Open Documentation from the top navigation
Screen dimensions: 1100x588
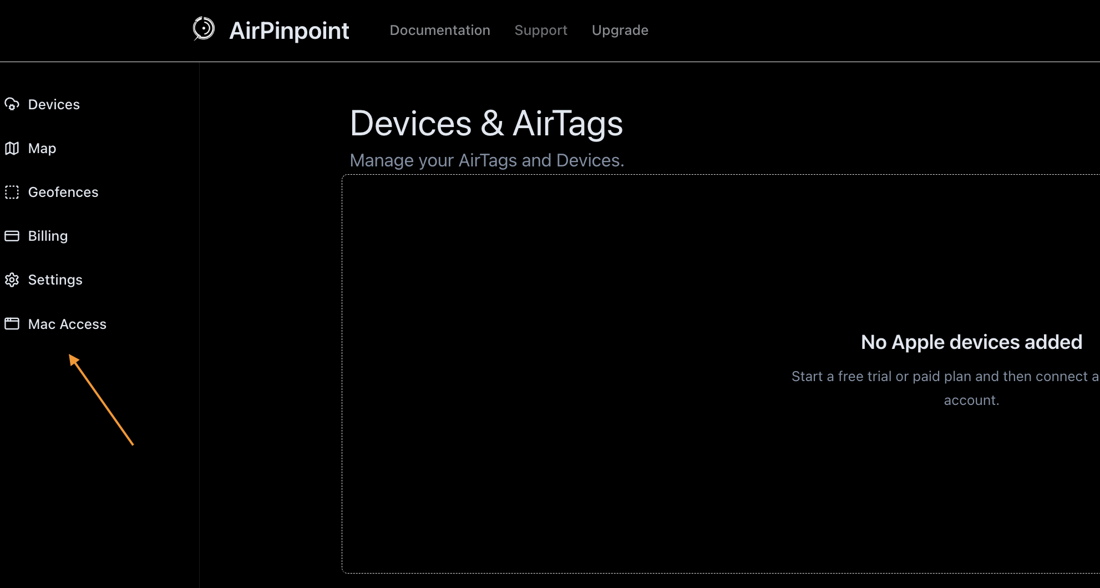(439, 31)
